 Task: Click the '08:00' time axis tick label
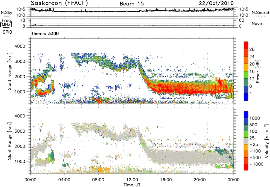click(x=98, y=180)
